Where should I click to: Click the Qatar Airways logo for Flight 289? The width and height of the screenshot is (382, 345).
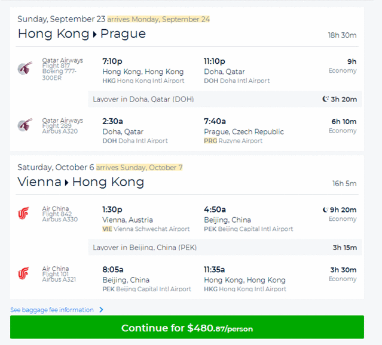pyautogui.click(x=25, y=125)
